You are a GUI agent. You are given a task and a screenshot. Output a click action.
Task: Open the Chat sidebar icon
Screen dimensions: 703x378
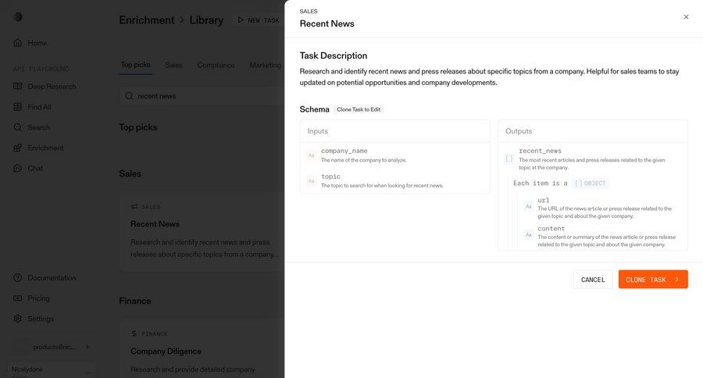[x=17, y=168]
